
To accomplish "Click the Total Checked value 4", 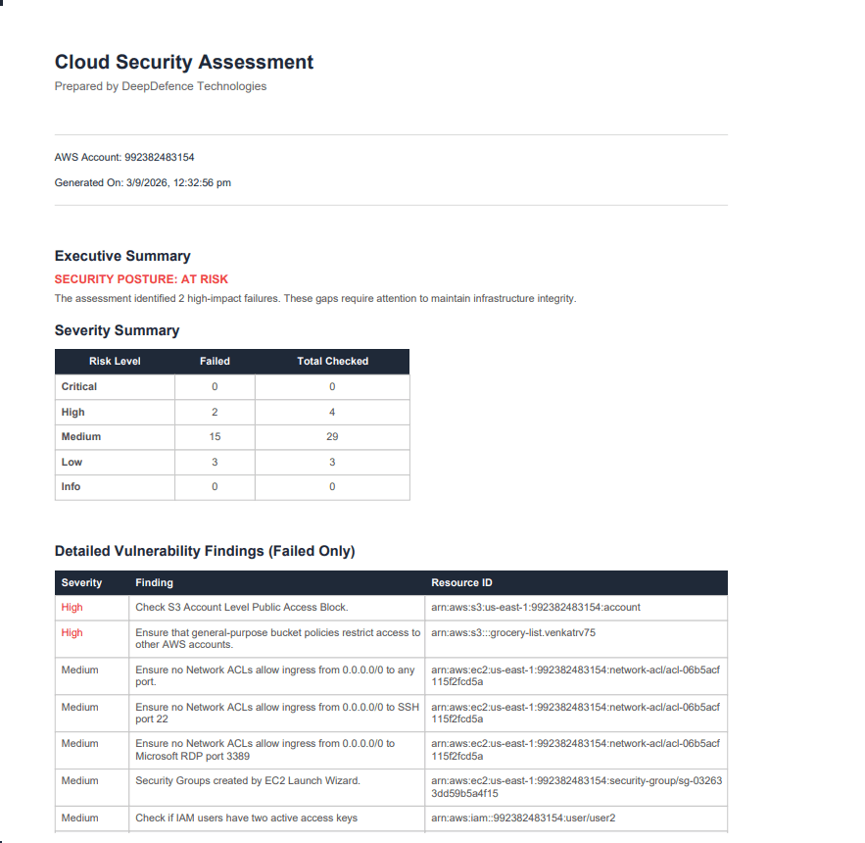I will [332, 413].
